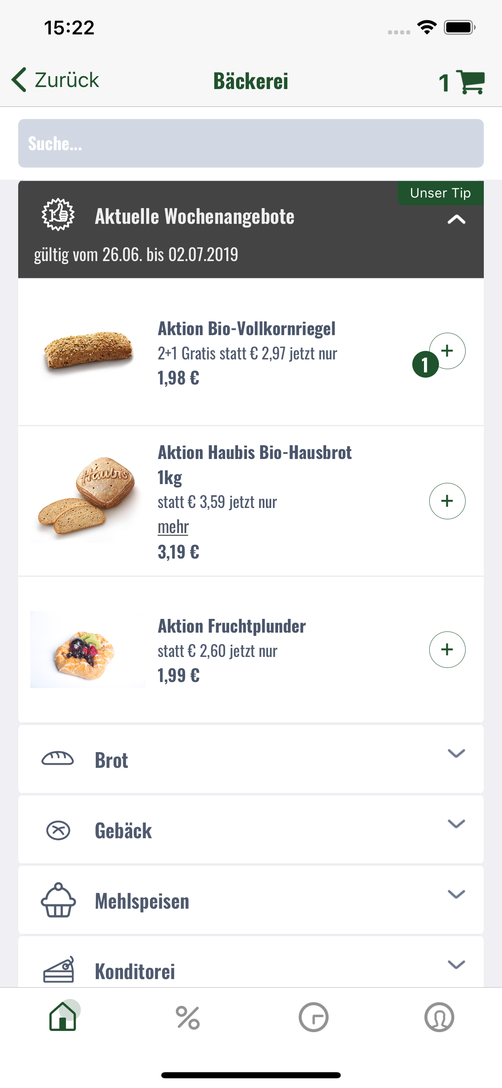
Task: Add Fruchtplunder to cart
Action: [x=447, y=650]
